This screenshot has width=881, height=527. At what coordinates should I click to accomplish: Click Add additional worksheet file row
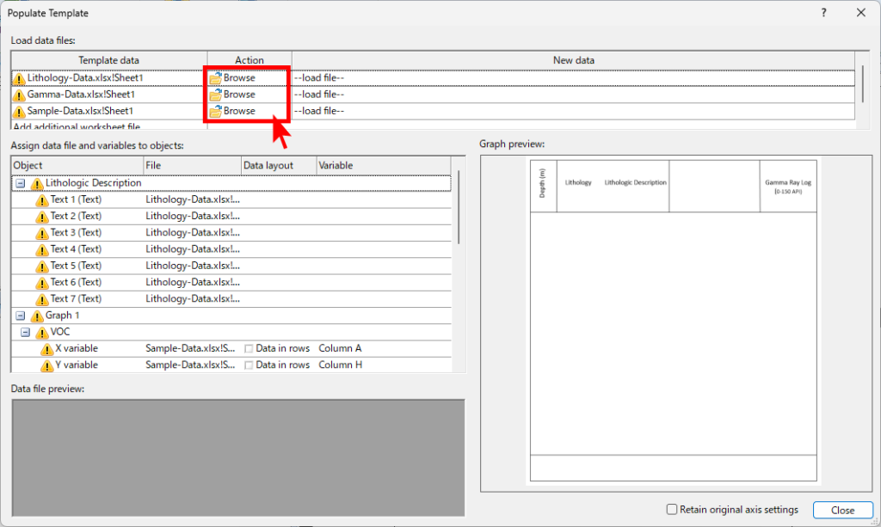(77, 126)
